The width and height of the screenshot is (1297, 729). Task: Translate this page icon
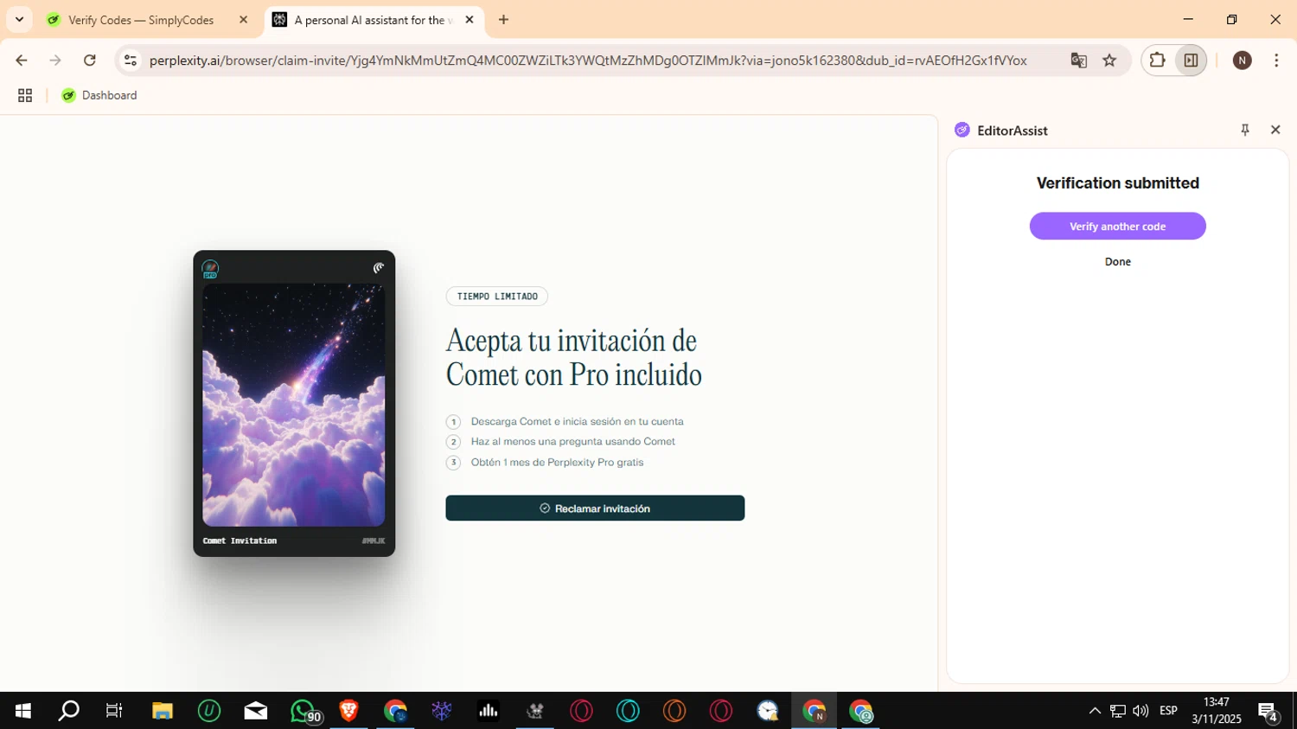pyautogui.click(x=1078, y=60)
